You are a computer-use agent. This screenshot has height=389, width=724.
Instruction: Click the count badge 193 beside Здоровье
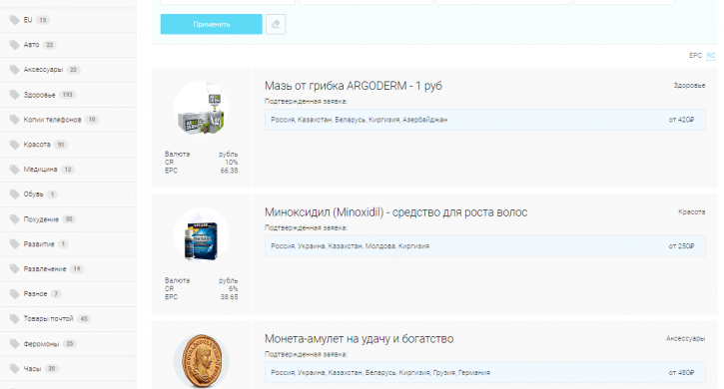(x=68, y=95)
